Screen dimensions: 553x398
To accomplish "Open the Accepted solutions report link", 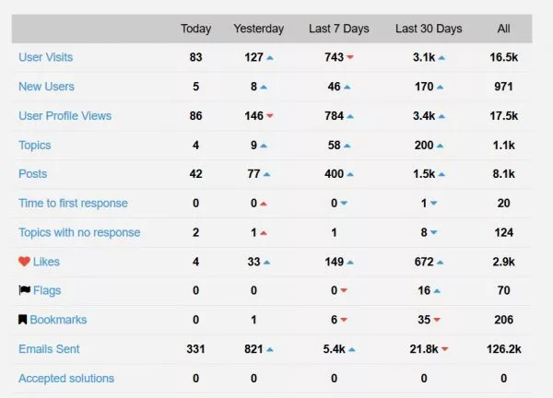I will tap(66, 378).
